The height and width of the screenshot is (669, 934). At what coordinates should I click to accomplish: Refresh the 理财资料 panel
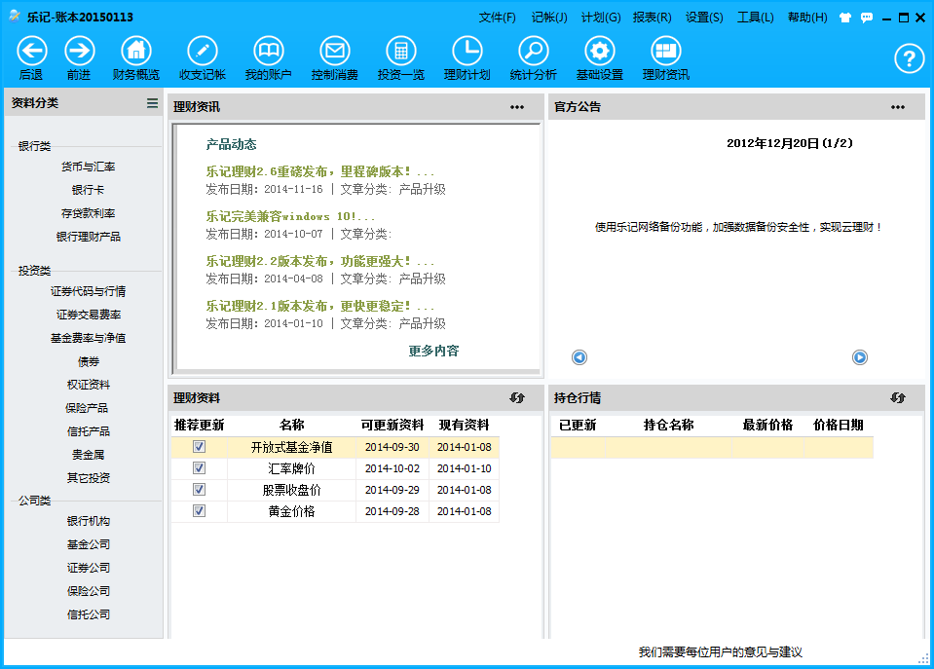tap(517, 397)
